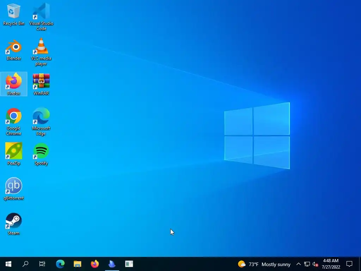Select the WinRAR desktop shortcut

[41, 84]
